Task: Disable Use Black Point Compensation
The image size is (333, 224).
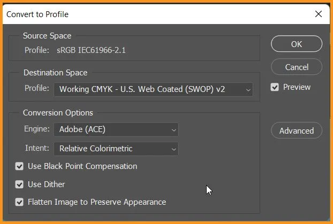Action: (19, 166)
